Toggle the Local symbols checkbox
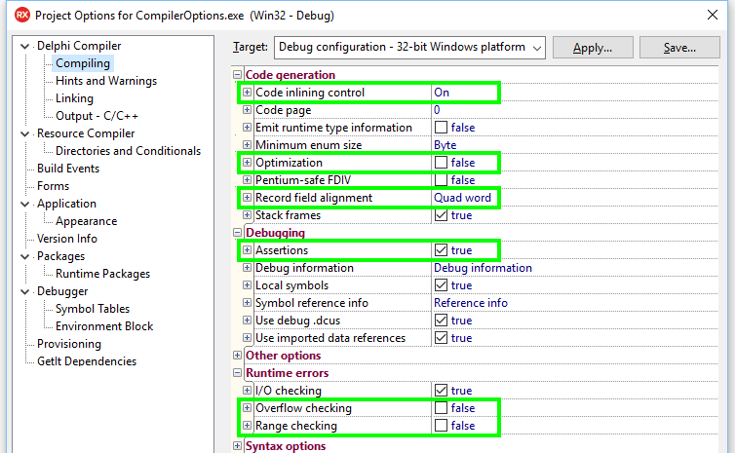 [x=441, y=285]
